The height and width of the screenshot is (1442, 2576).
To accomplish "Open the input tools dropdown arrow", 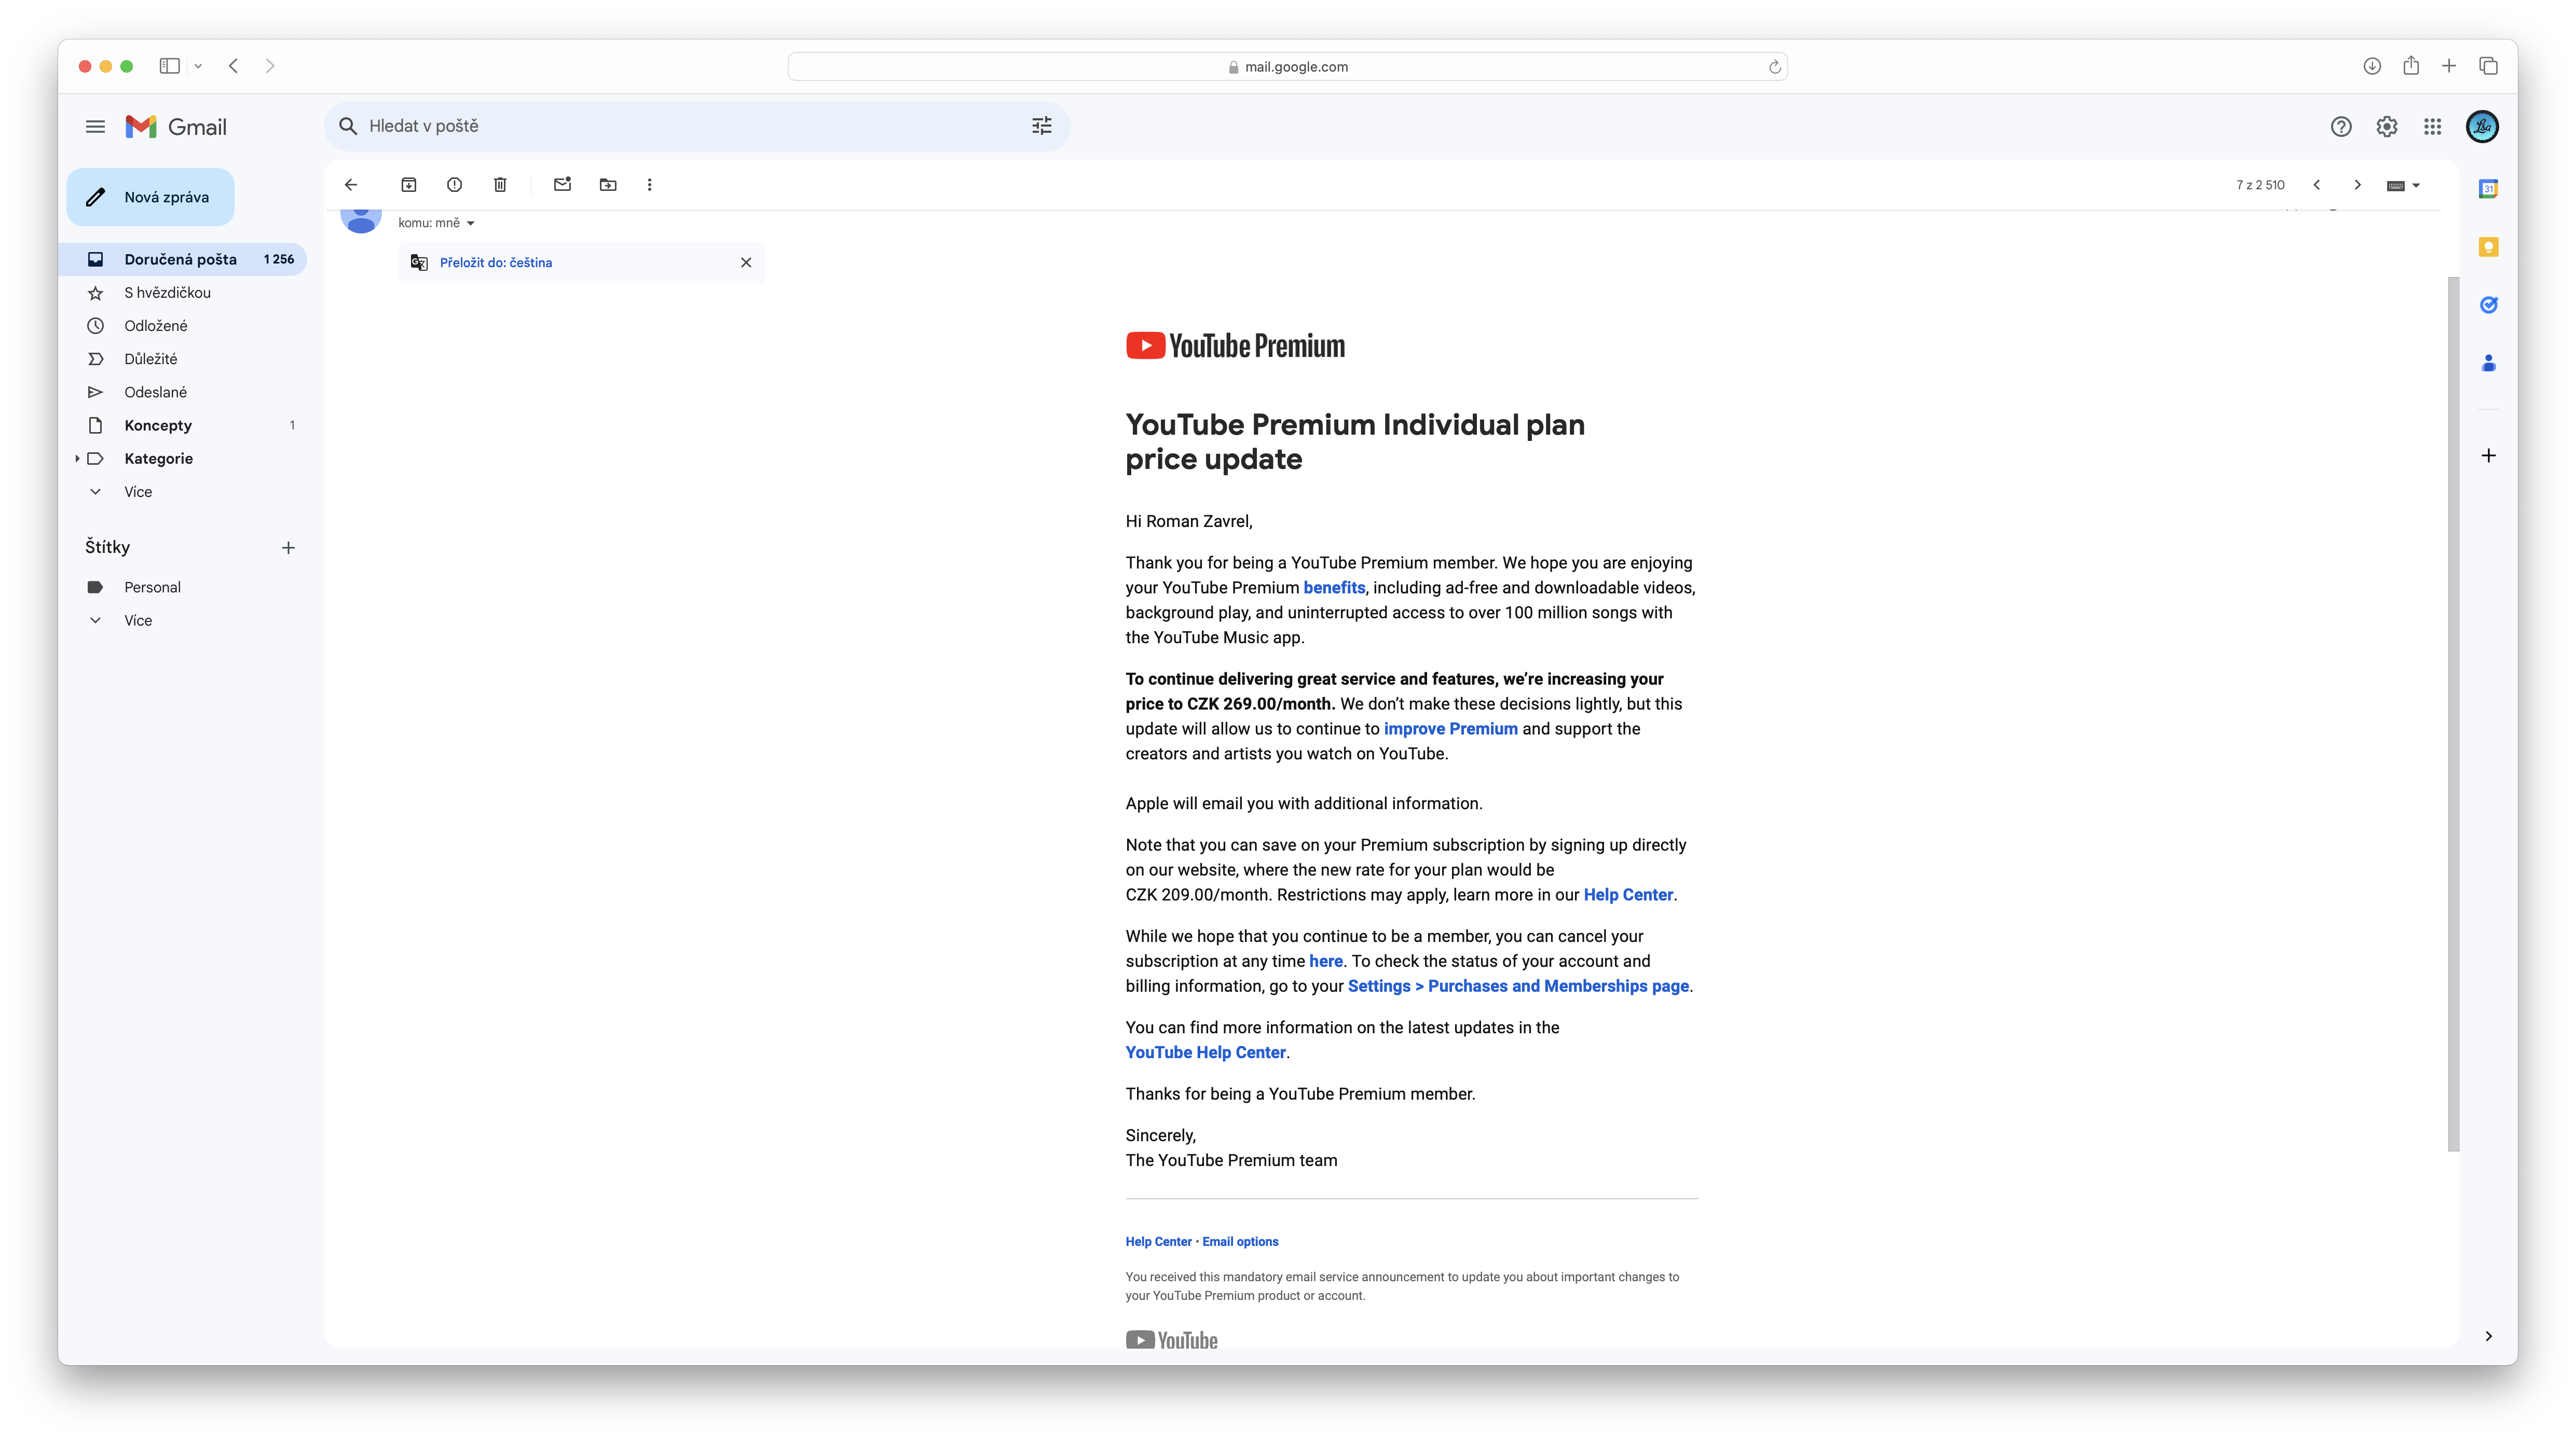I will (x=2417, y=186).
